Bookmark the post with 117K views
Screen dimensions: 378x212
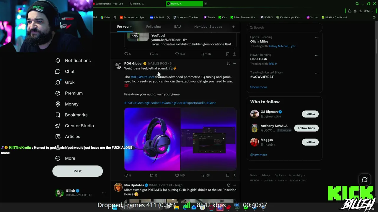228,54
